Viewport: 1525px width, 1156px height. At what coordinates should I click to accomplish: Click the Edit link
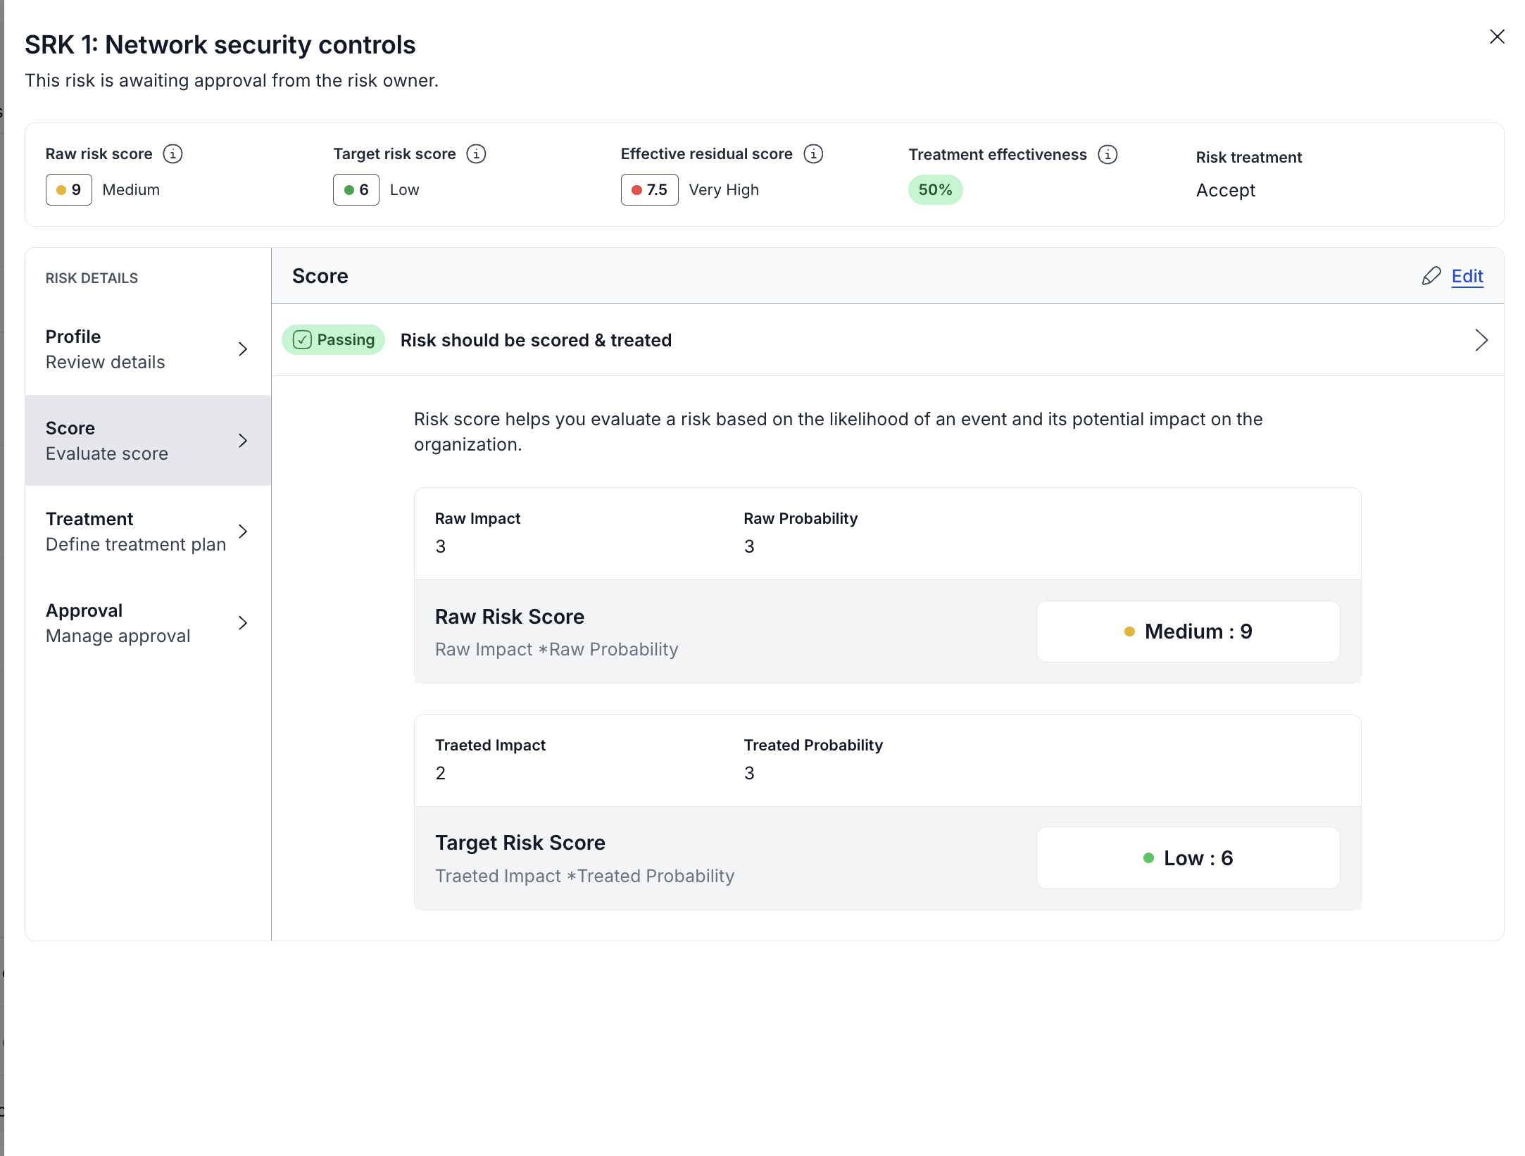[1467, 276]
